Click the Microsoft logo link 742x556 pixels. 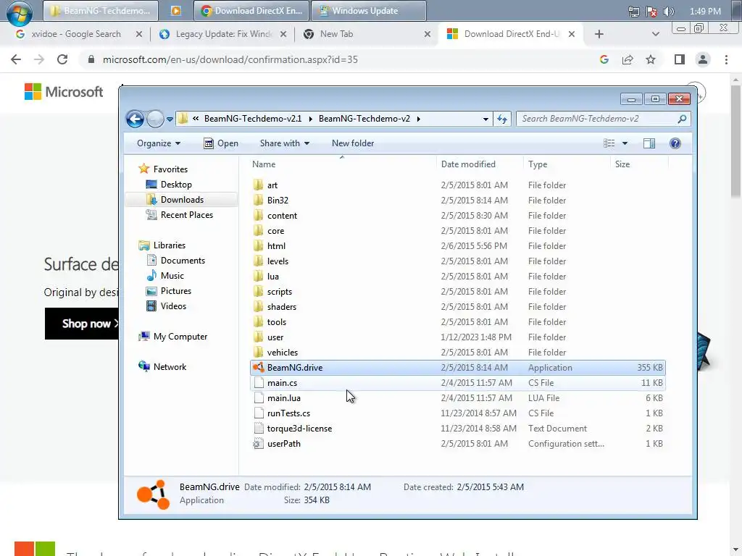pyautogui.click(x=64, y=92)
